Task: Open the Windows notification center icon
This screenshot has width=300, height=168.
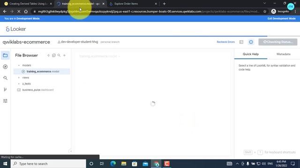Action: (292, 164)
